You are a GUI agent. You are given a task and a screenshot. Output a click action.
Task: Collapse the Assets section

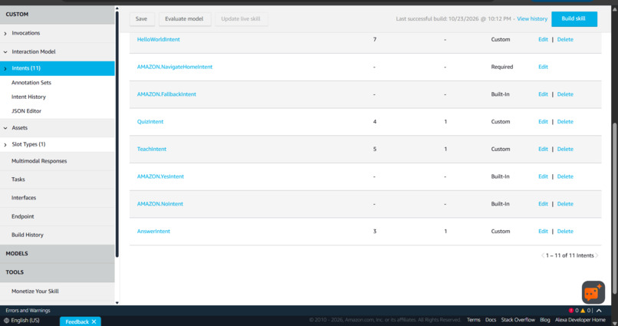coord(5,128)
